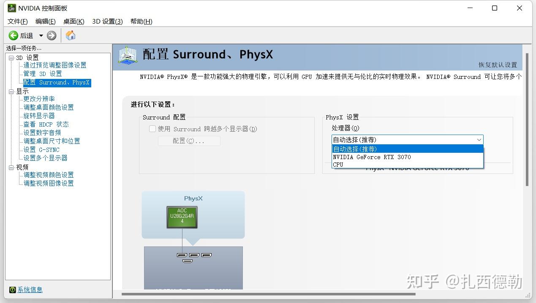The image size is (536, 303).
Task: Click the home icon on the navigation toolbar
Action: (71, 35)
